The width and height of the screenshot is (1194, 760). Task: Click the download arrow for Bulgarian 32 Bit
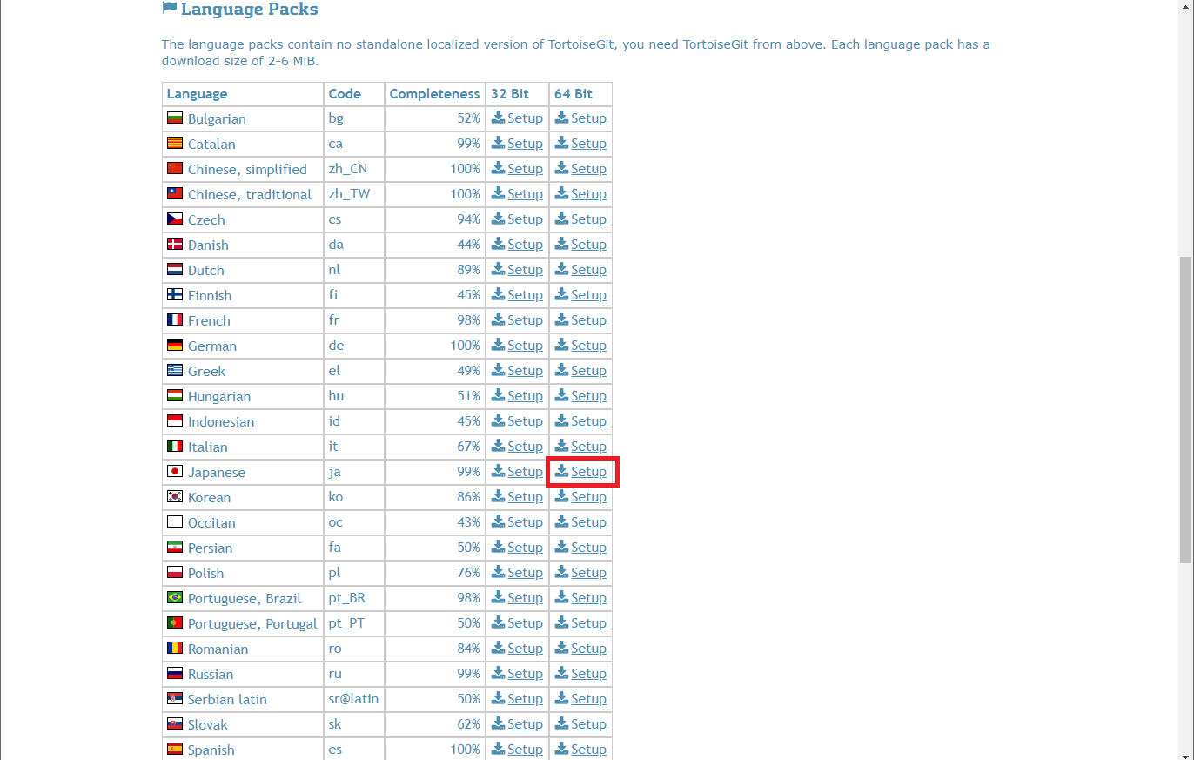pos(496,118)
